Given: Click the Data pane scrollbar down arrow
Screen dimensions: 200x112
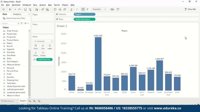Looking at the screenshot, I should tap(29, 97).
